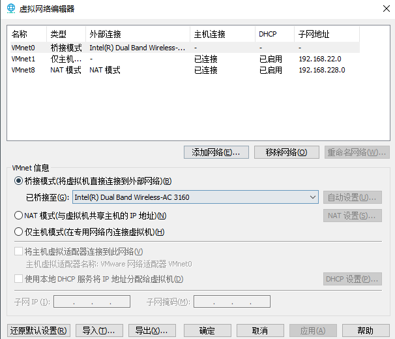Click NAT 模式 external connection cell in VMnet8 row
The height and width of the screenshot is (339, 395).
click(x=105, y=70)
